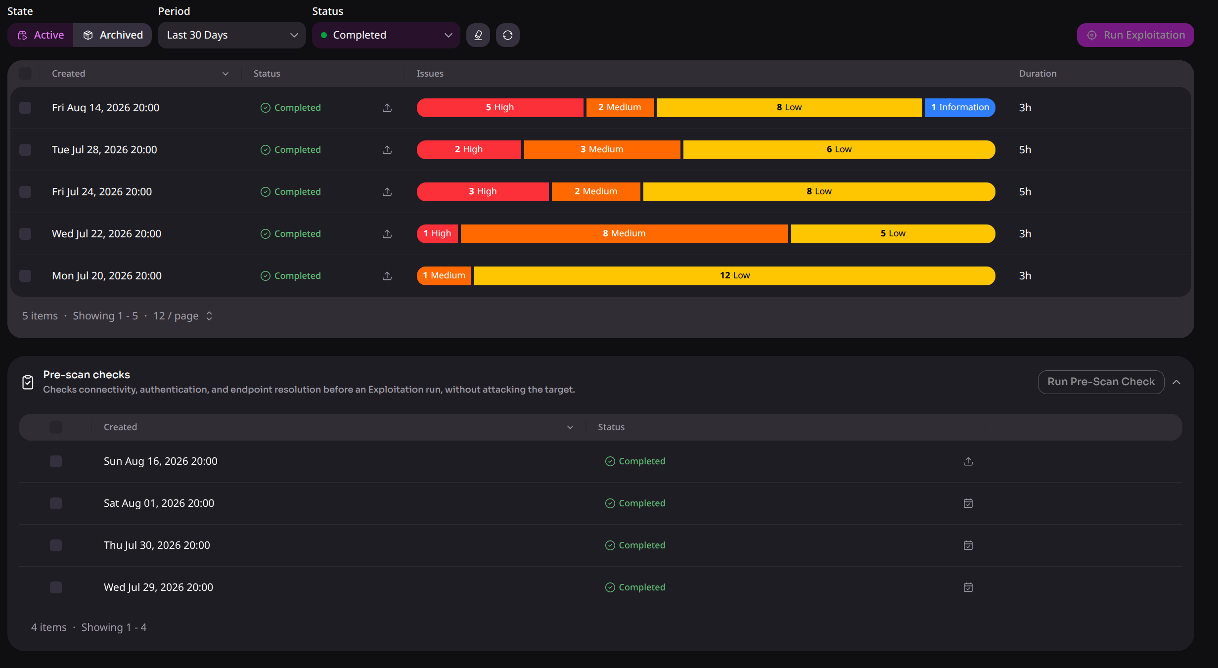The height and width of the screenshot is (668, 1218).
Task: Click the clear filters eraser icon
Action: 478,35
